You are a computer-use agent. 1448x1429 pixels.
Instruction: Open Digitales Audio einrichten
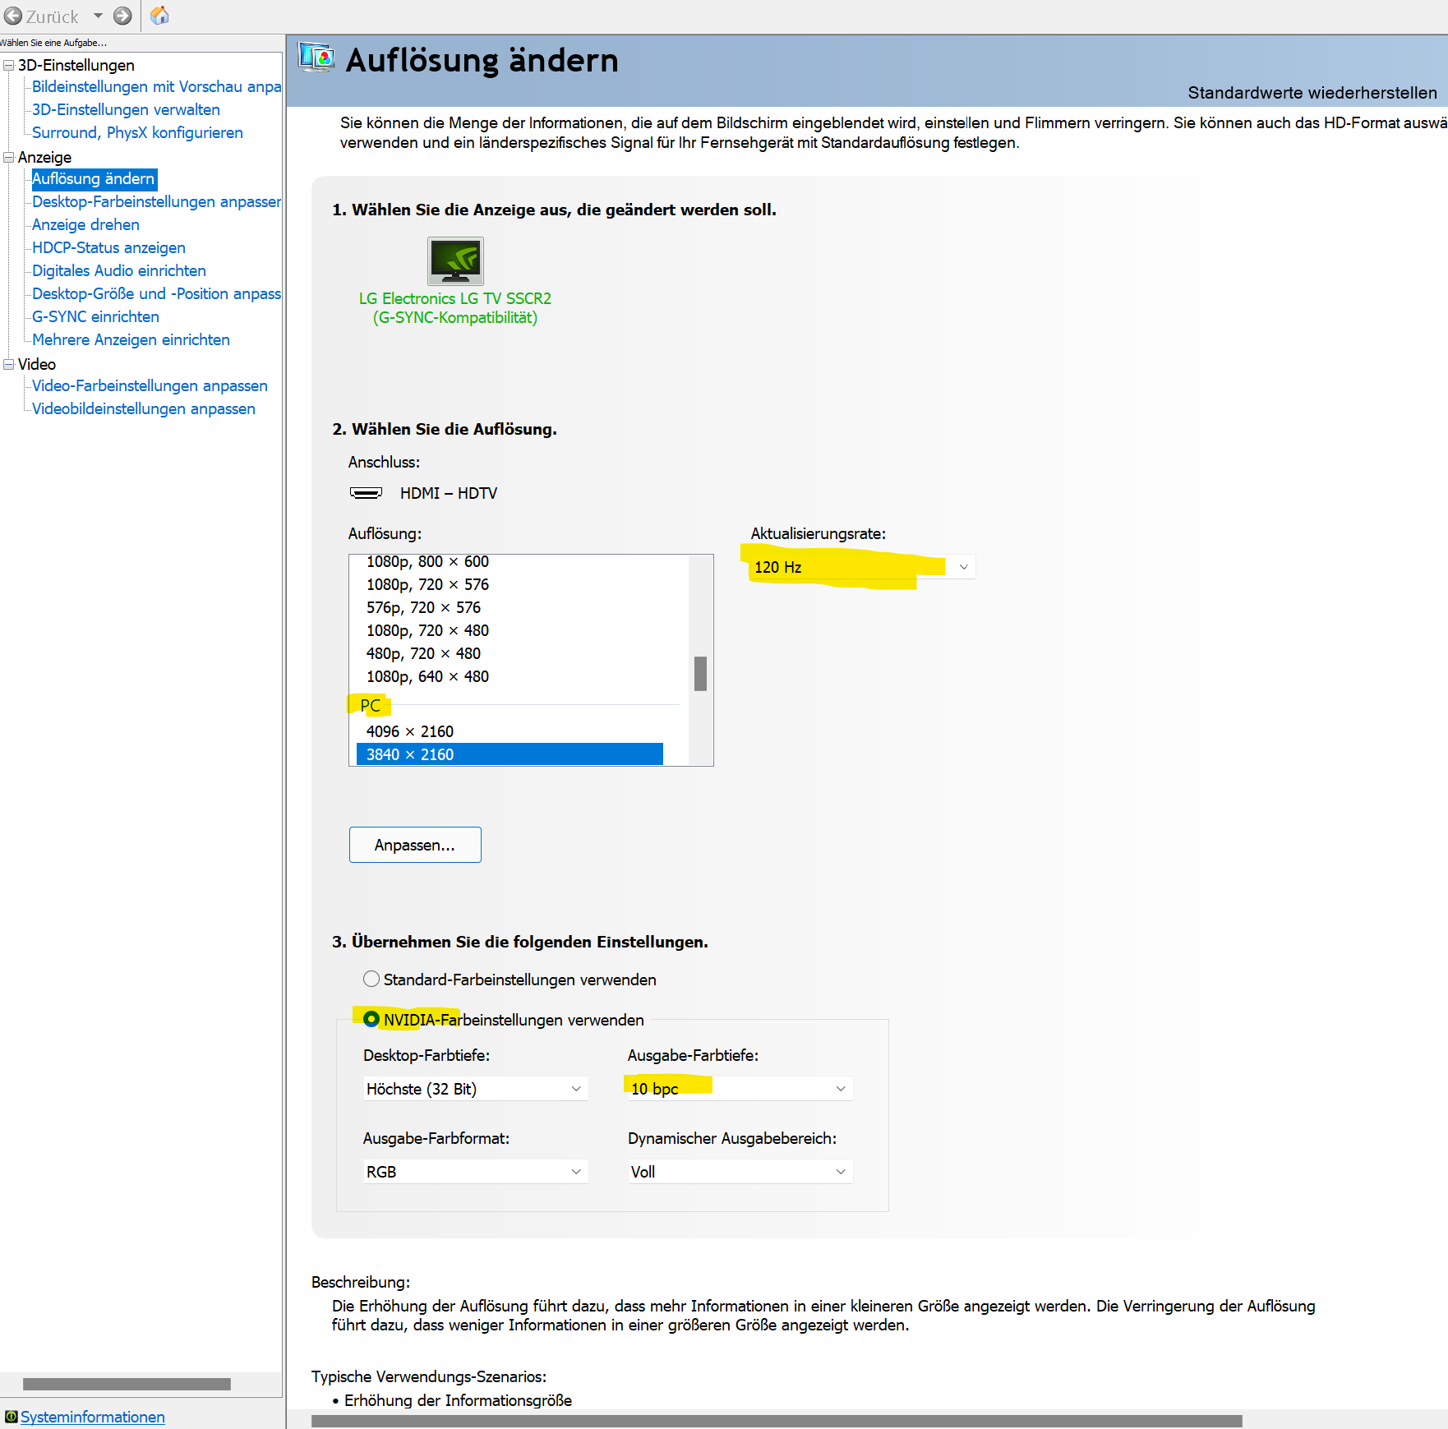pos(119,270)
